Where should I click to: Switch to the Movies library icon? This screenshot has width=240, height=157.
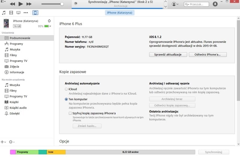pos(11,13)
